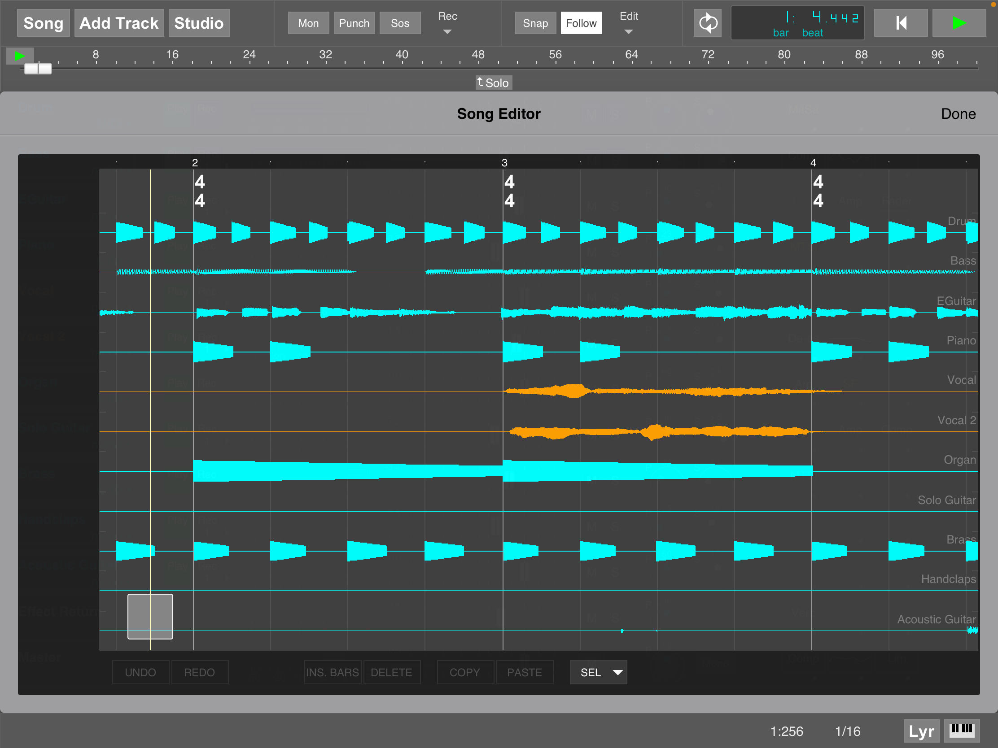Click ruler marker 96 on the timeline
Image resolution: width=998 pixels, height=748 pixels.
tap(937, 55)
